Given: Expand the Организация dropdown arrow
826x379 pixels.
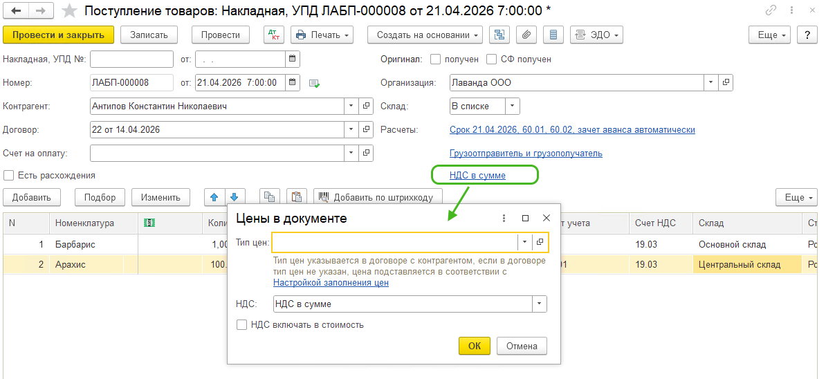Looking at the screenshot, I should (x=712, y=82).
